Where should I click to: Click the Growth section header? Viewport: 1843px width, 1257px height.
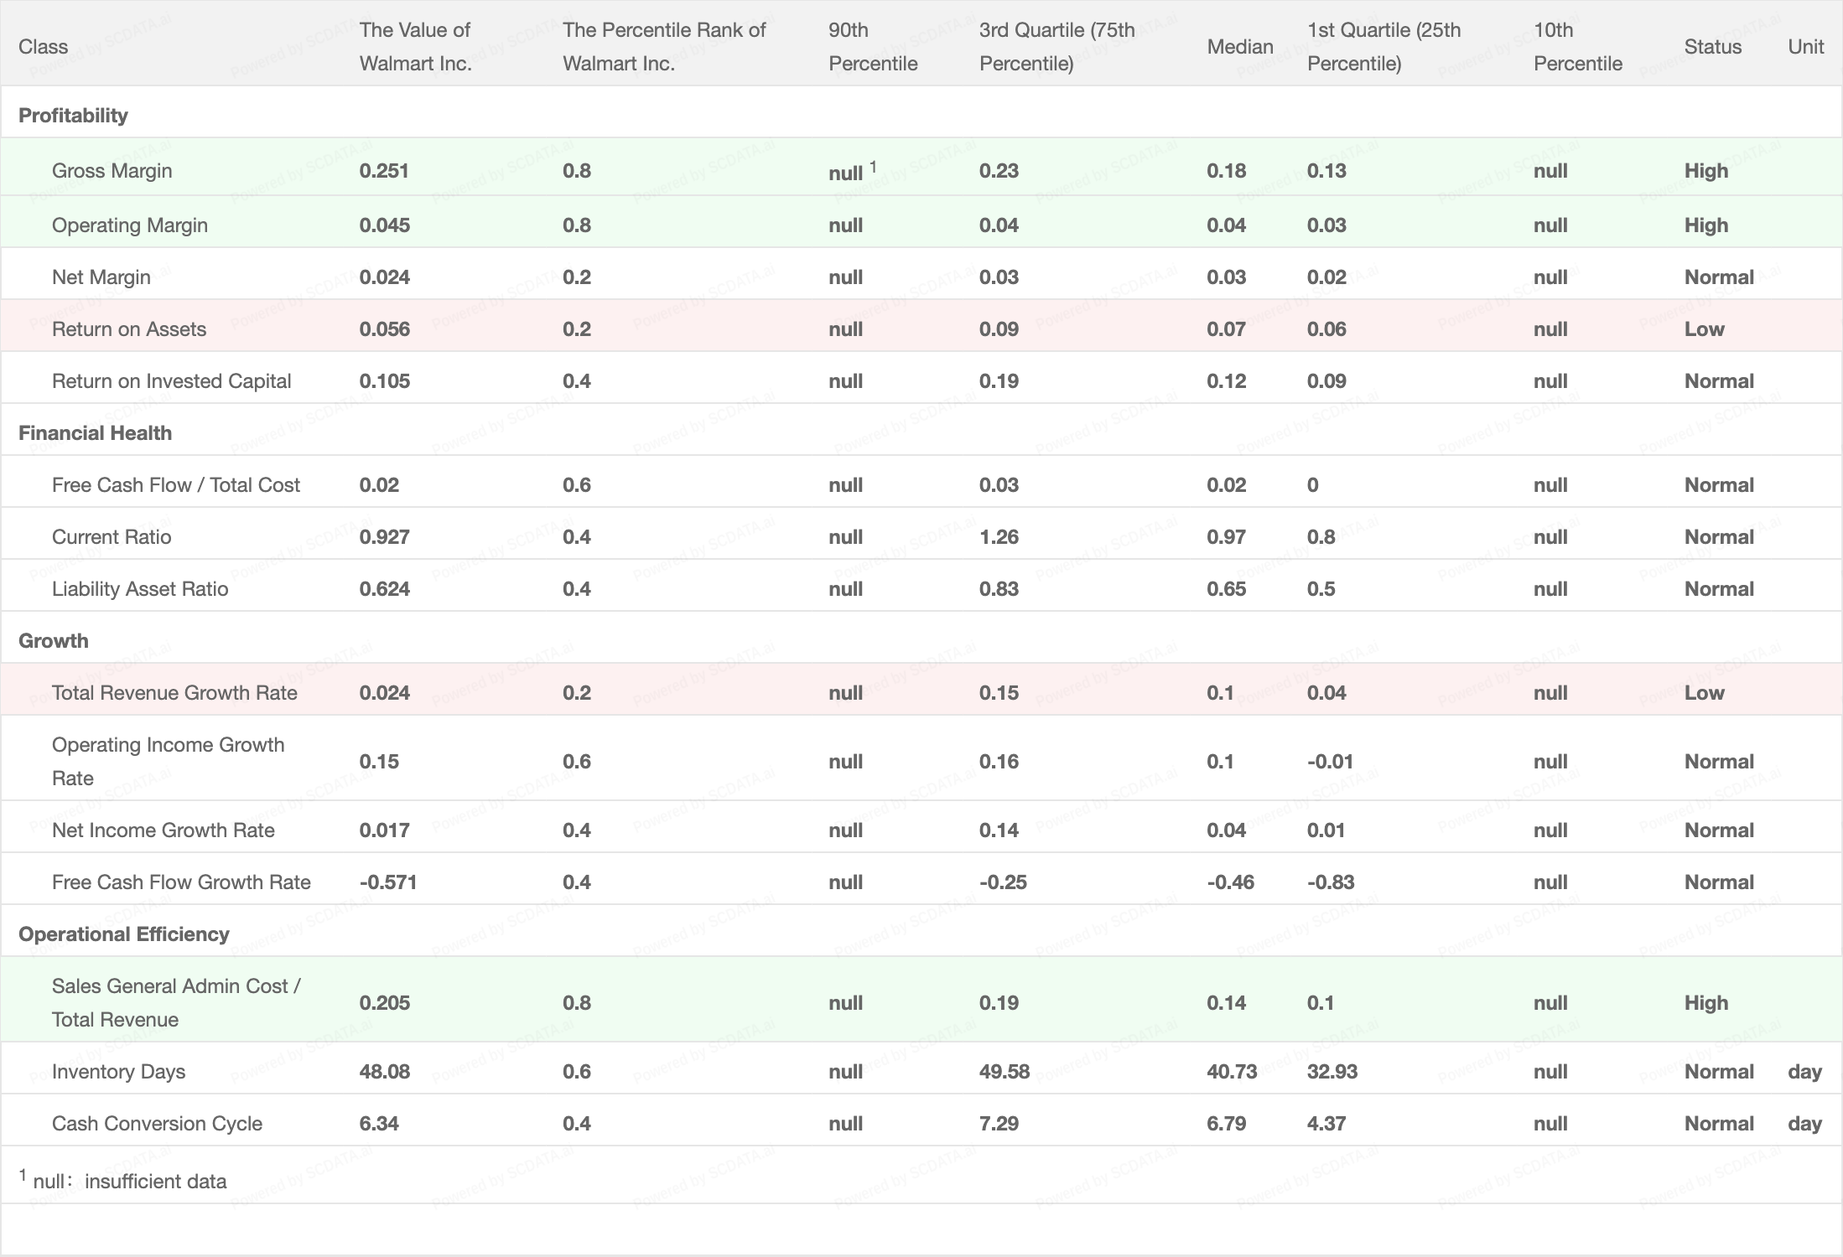point(53,641)
